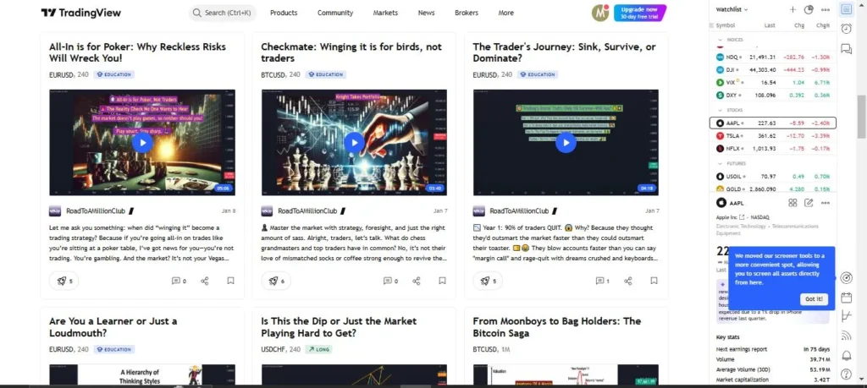Click the notifications bell icon in sidebar
Image resolution: width=867 pixels, height=388 pixels.
coord(846,355)
